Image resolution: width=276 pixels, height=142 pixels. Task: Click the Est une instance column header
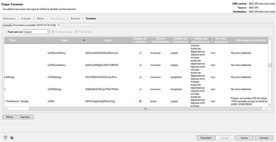(x=221, y=40)
